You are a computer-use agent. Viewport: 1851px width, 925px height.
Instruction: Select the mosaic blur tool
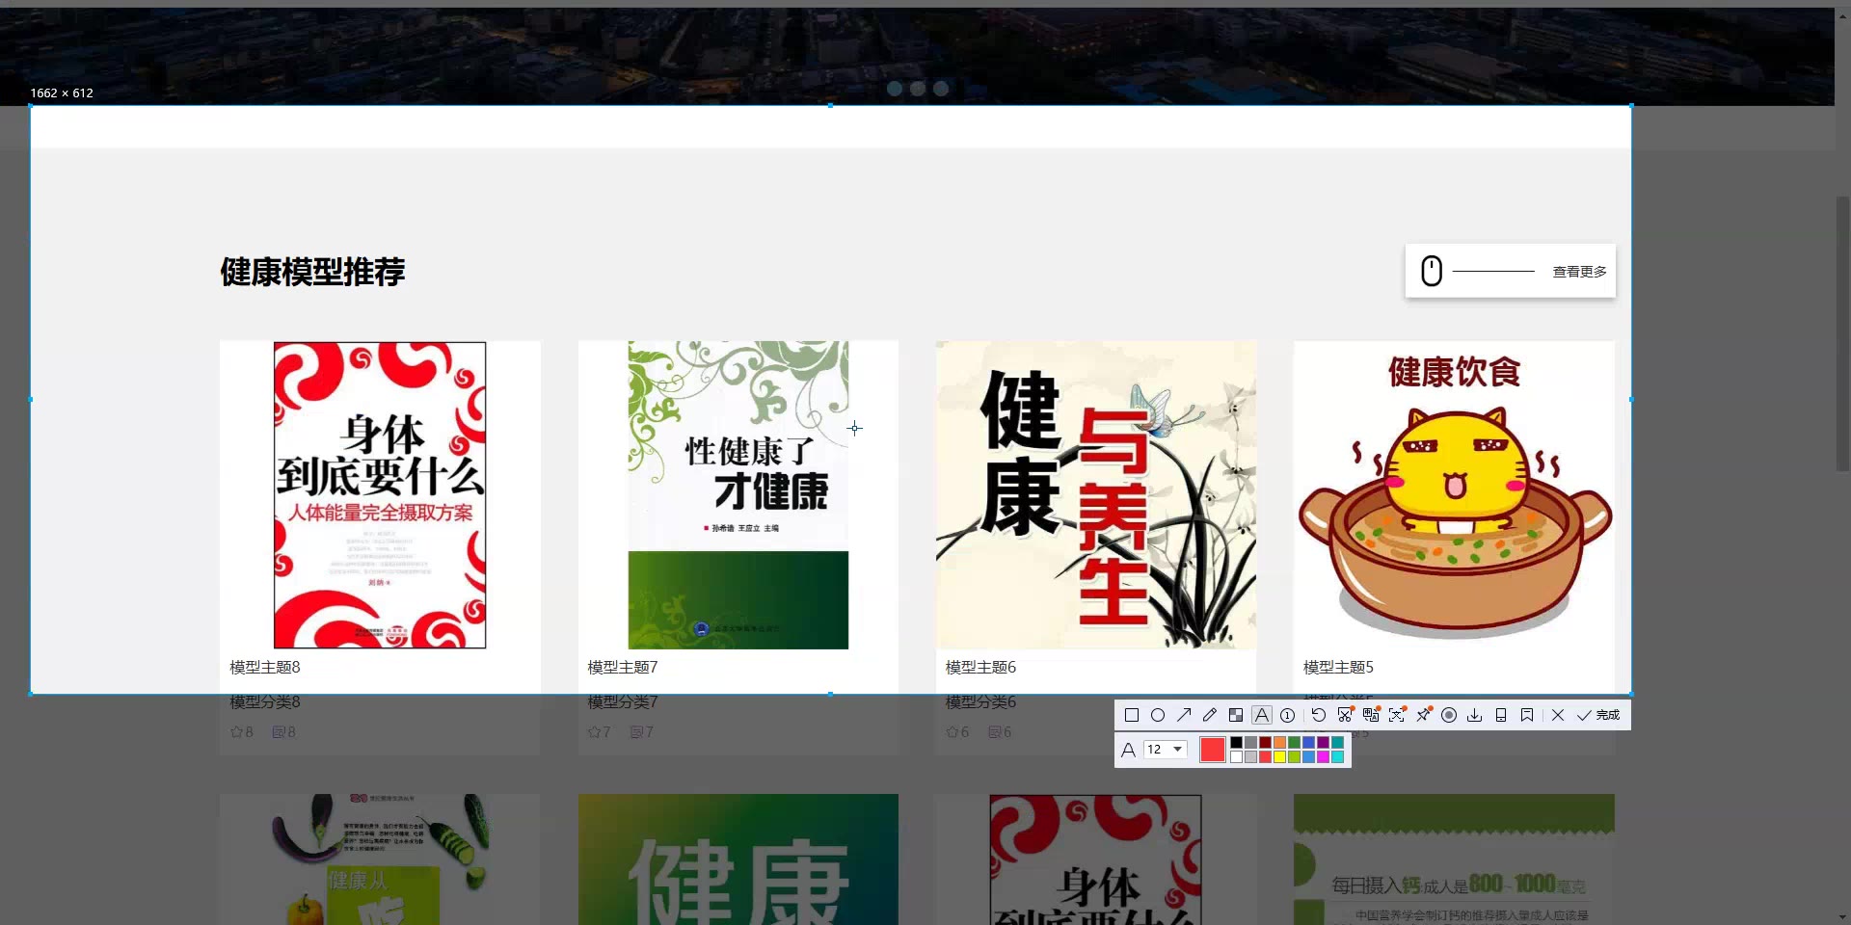tap(1236, 715)
